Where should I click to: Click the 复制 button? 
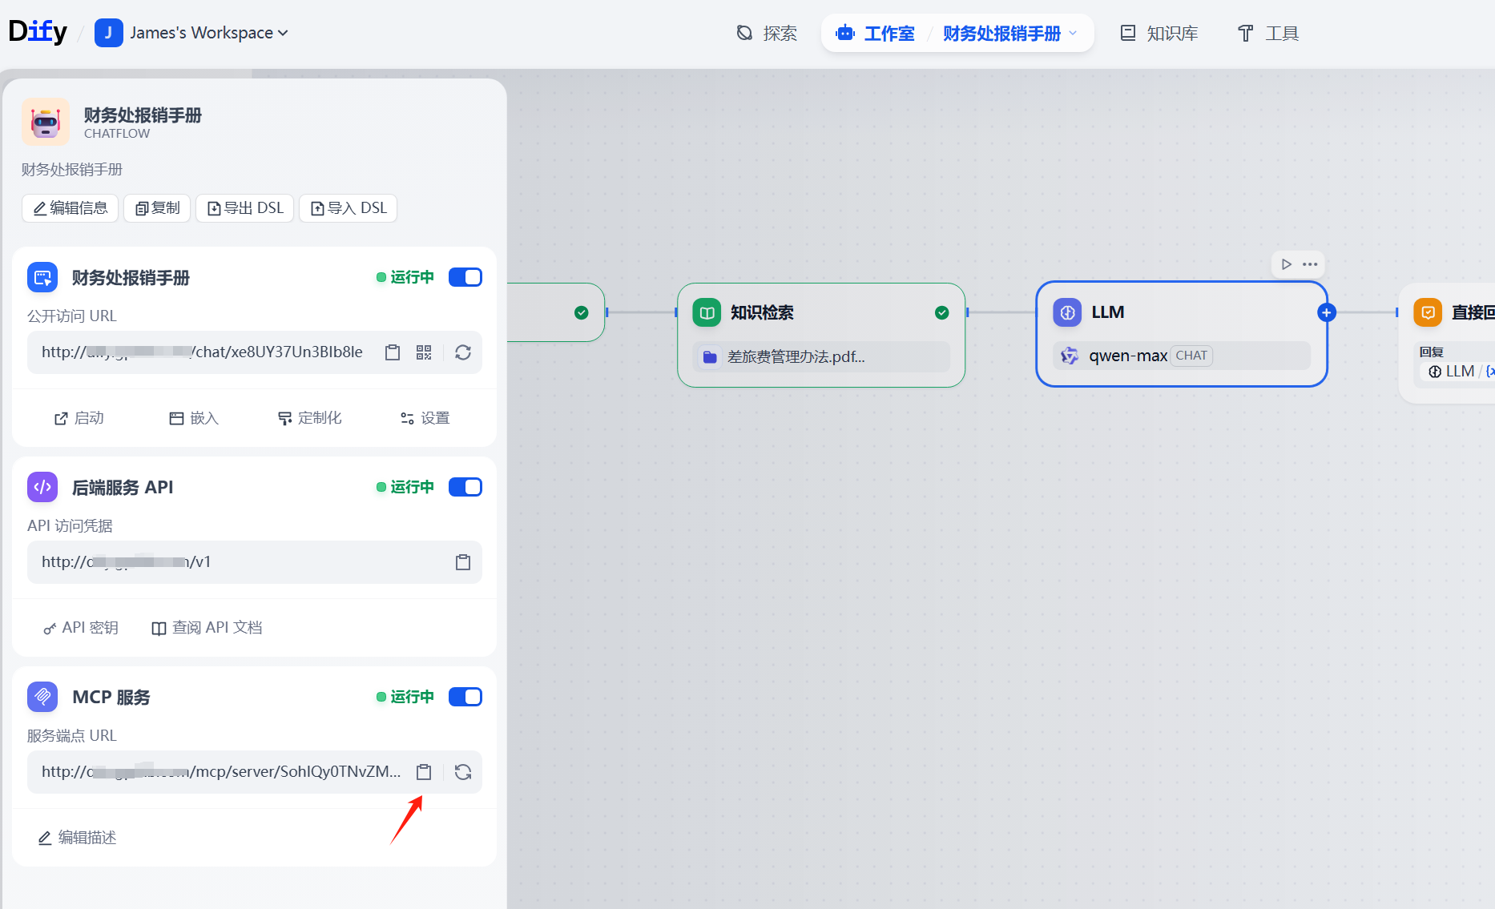click(157, 208)
